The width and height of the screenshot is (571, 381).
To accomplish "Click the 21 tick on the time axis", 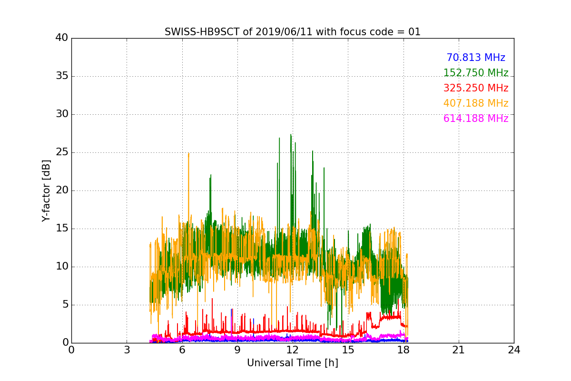I will tap(458, 350).
